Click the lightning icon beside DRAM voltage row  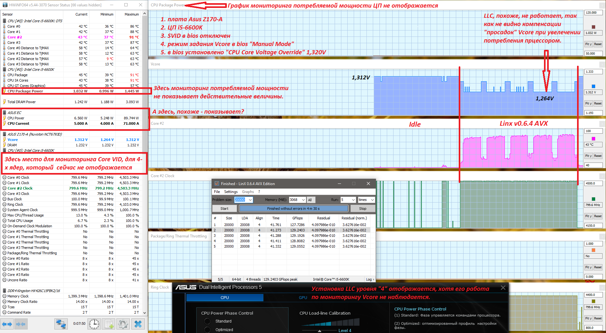4,145
